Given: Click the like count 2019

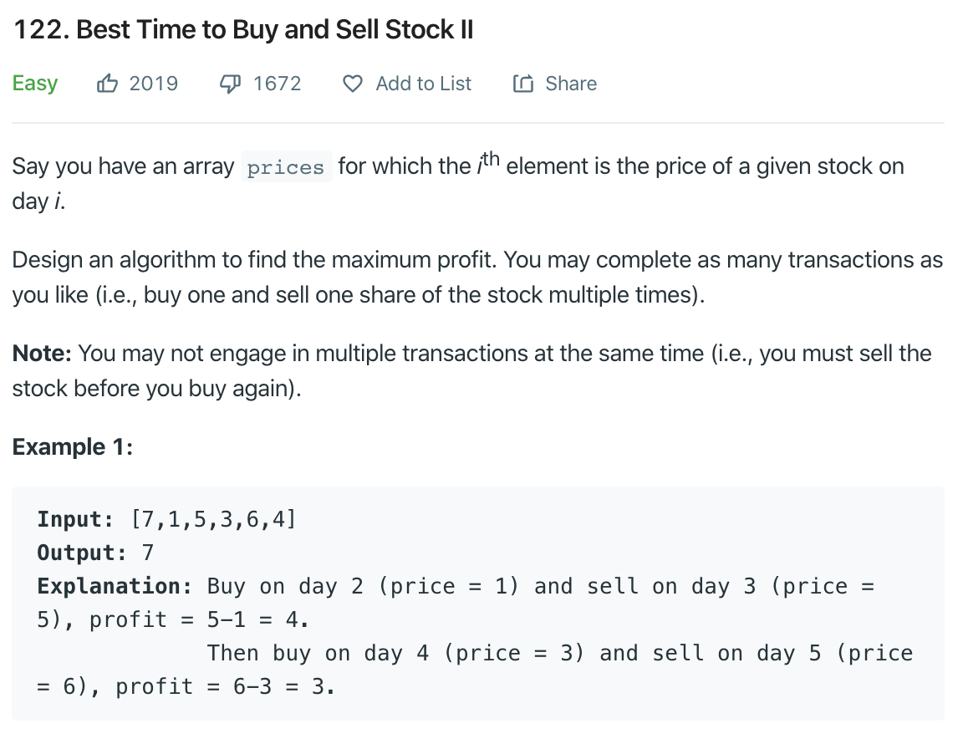Looking at the screenshot, I should (154, 84).
